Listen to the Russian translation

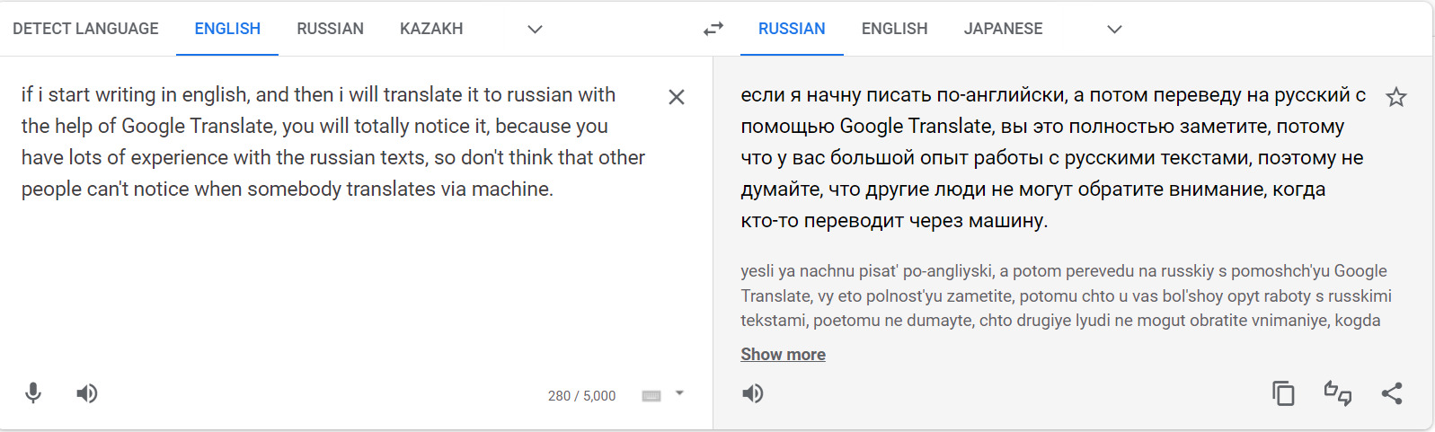[753, 393]
